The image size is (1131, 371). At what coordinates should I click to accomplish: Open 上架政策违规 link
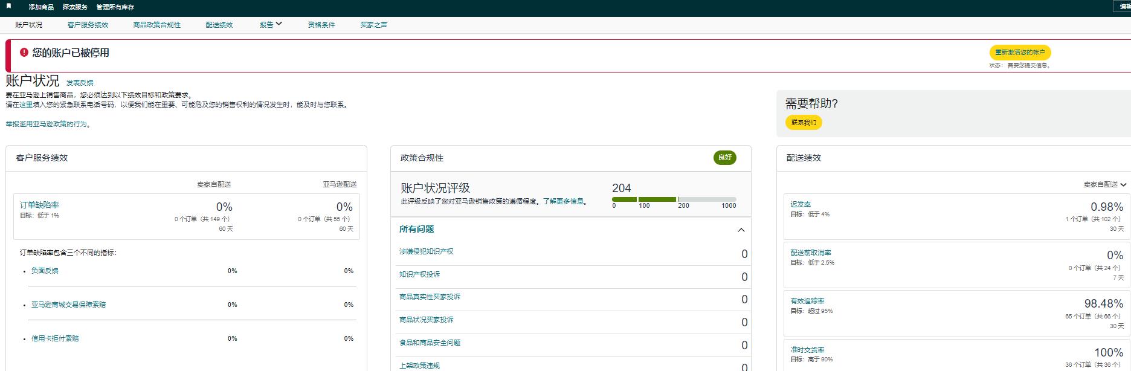(x=419, y=366)
